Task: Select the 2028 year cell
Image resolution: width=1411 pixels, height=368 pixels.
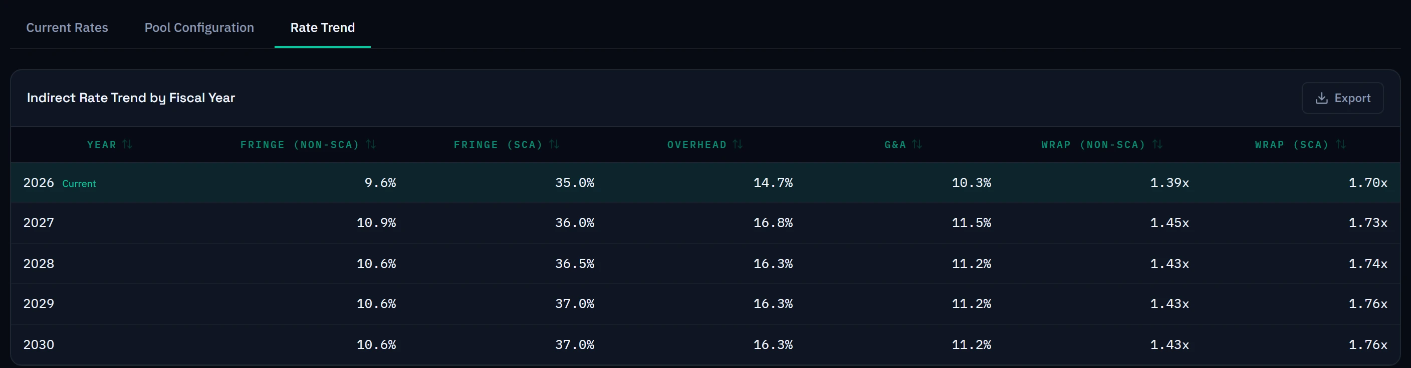Action: point(39,263)
